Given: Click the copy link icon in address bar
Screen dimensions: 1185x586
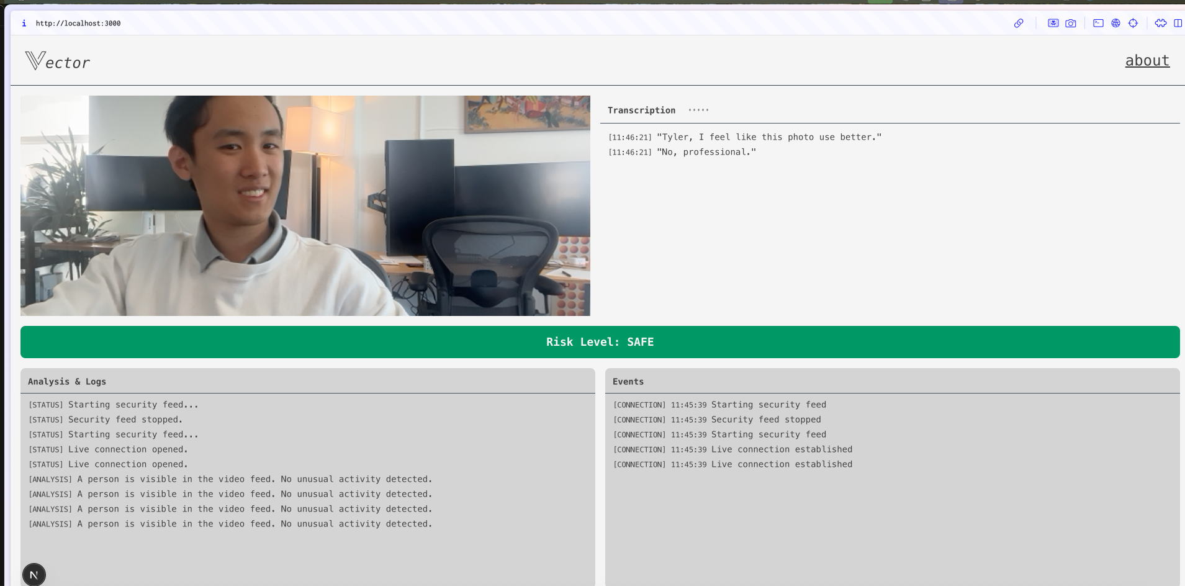Looking at the screenshot, I should [x=1019, y=23].
